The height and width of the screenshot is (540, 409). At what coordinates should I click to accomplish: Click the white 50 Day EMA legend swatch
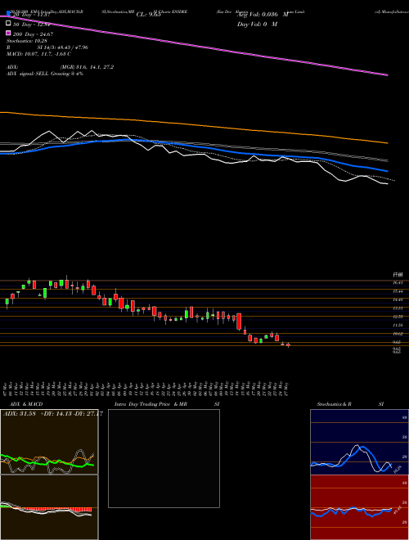9,24
